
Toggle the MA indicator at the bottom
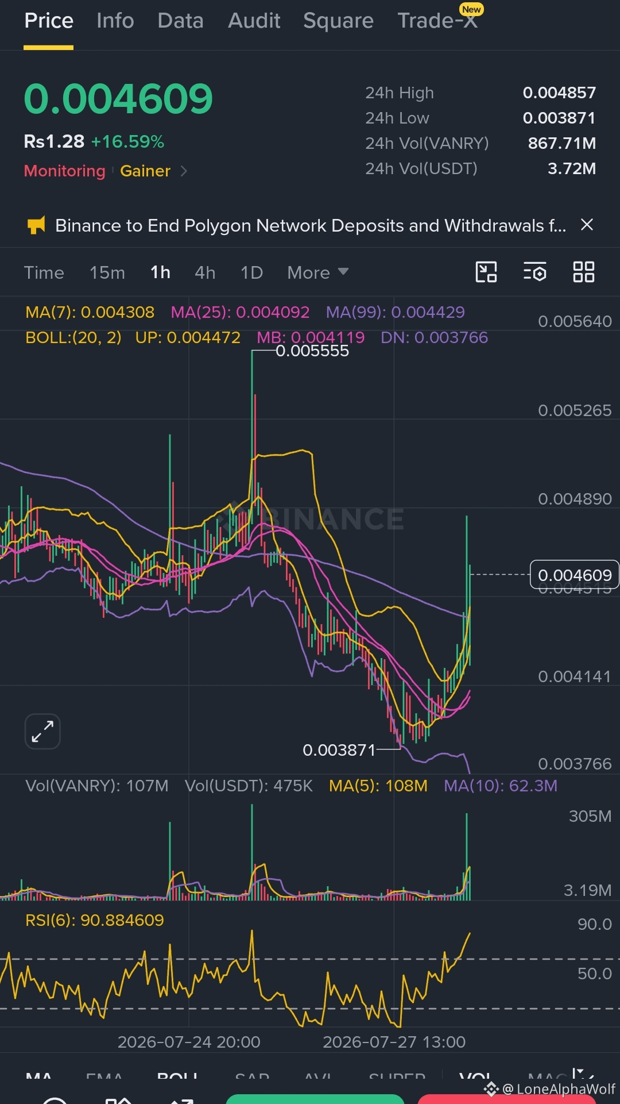tap(39, 1077)
